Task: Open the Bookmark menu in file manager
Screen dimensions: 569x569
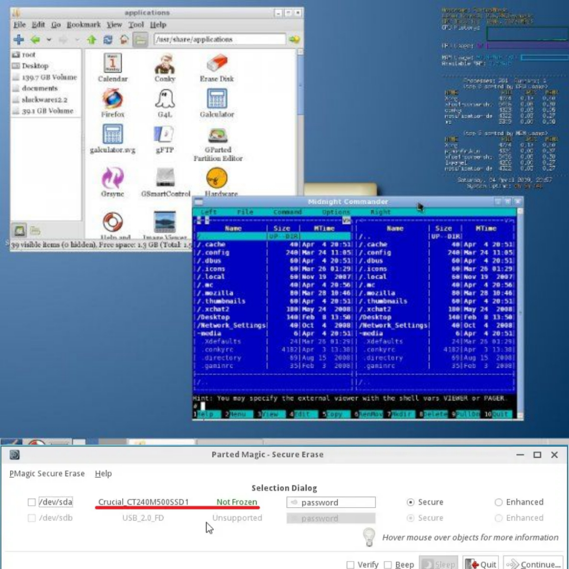Action: (x=83, y=25)
